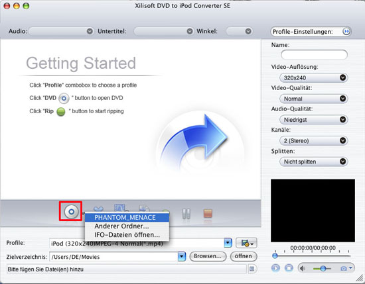Click the Zielverzeichnis path field /Users/DE/Movies
365x284 pixels.
(113, 257)
